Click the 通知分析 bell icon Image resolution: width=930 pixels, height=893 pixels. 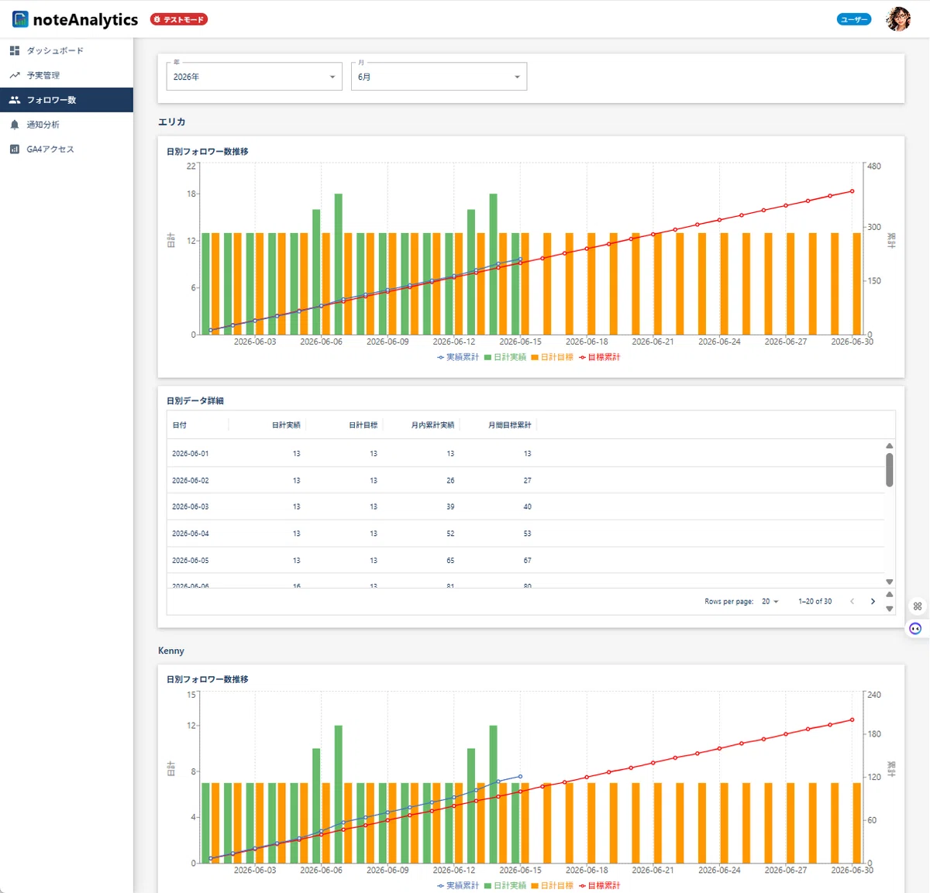pyautogui.click(x=15, y=125)
